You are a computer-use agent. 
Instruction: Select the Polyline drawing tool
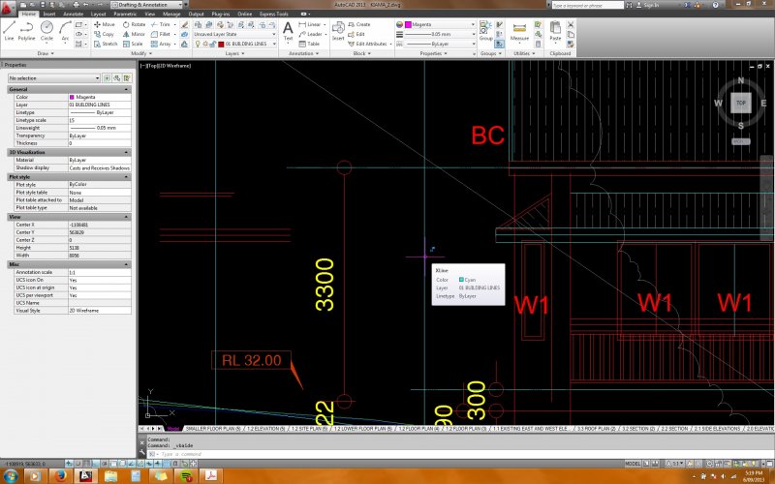click(x=28, y=29)
